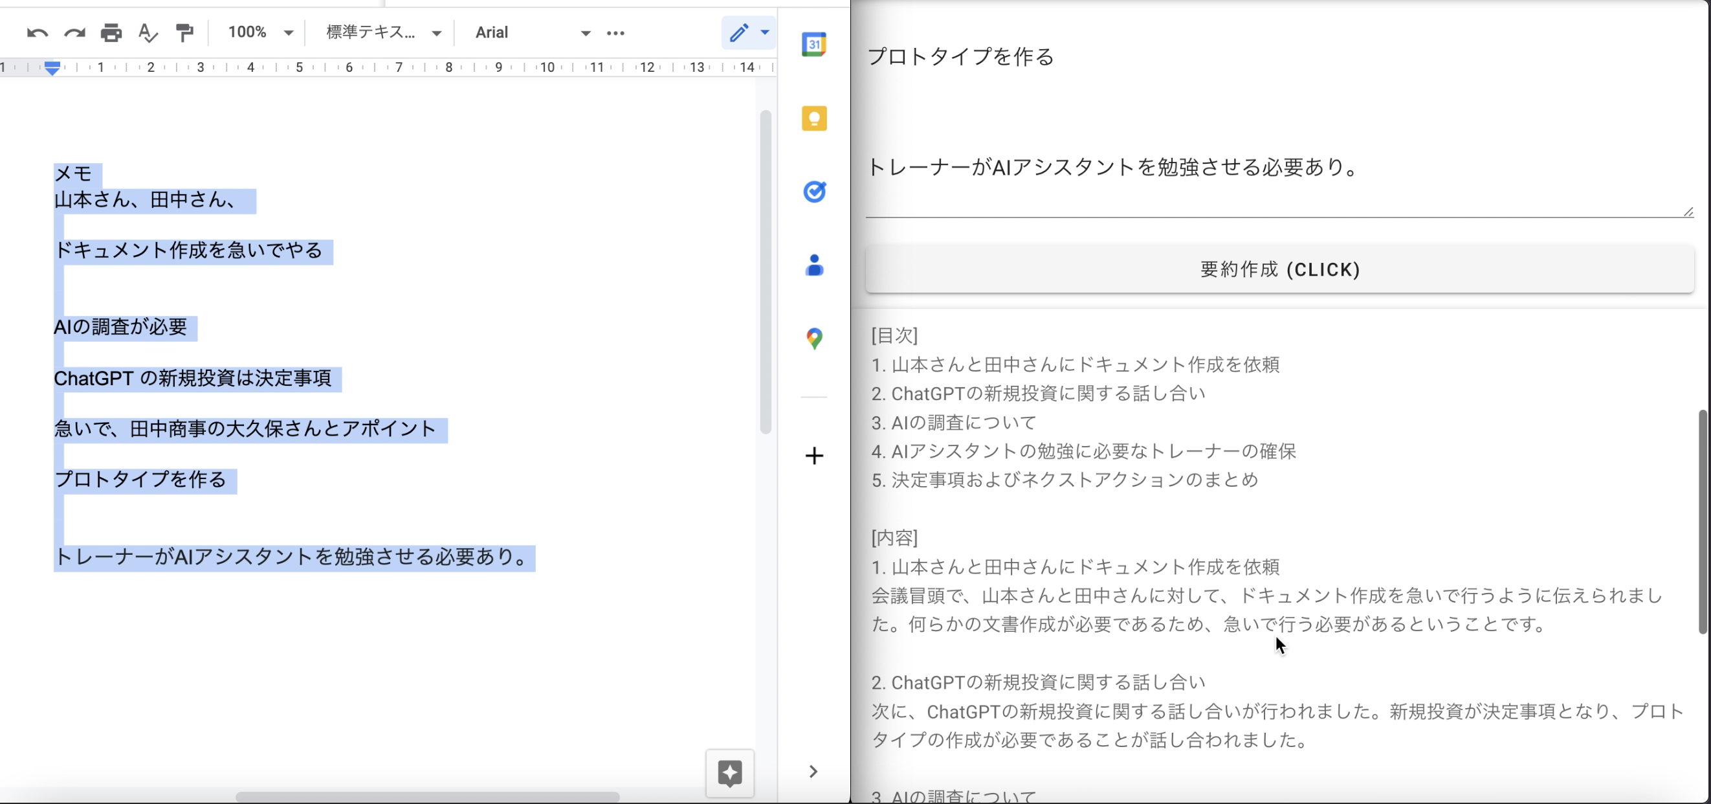
Task: Click the document's vertical scrollbar
Action: [x=765, y=273]
